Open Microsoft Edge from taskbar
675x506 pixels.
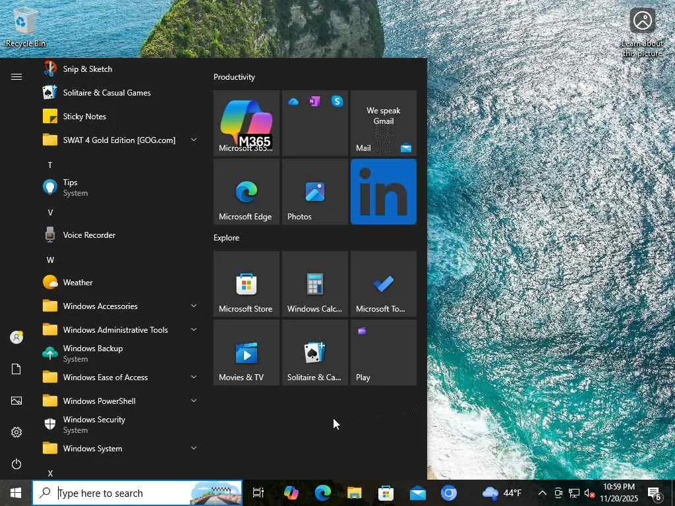tap(323, 493)
